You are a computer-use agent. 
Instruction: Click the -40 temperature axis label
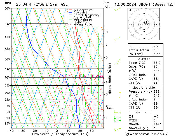point(11,131)
